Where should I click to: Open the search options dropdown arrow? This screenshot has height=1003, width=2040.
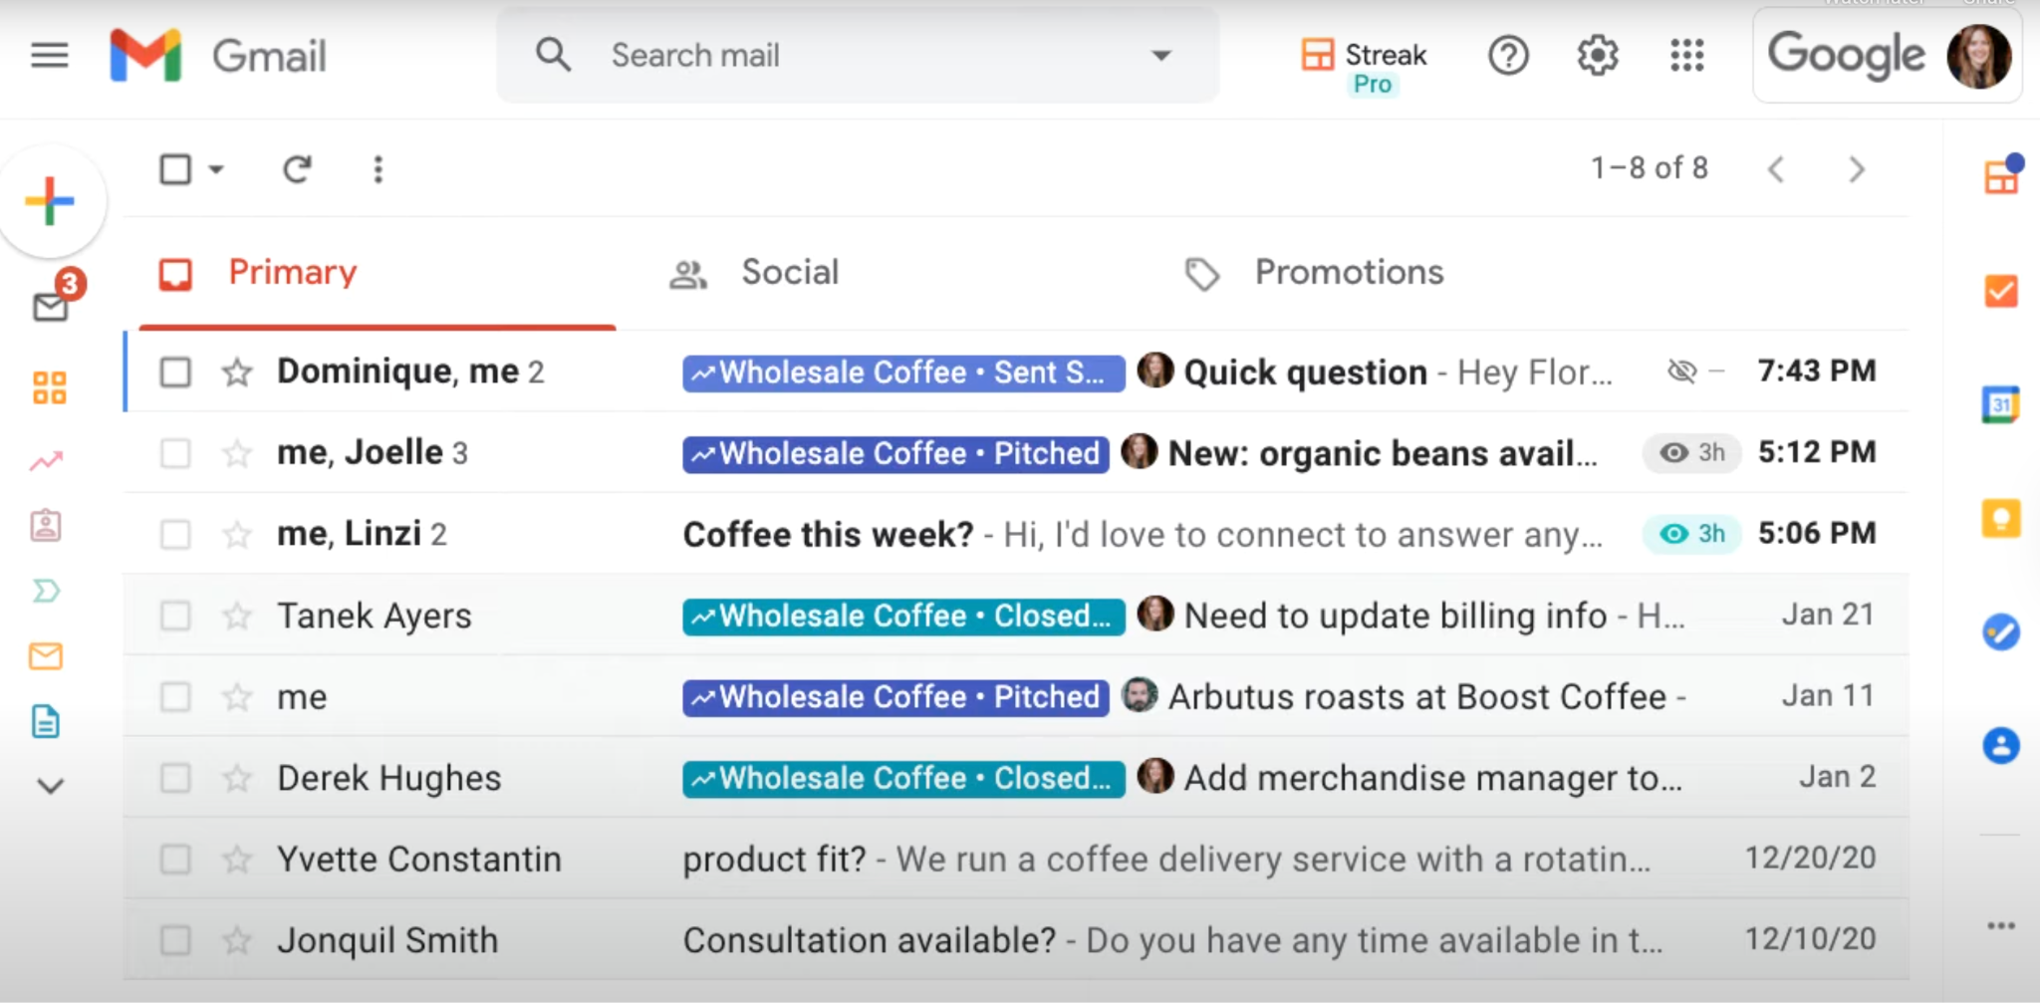point(1160,56)
